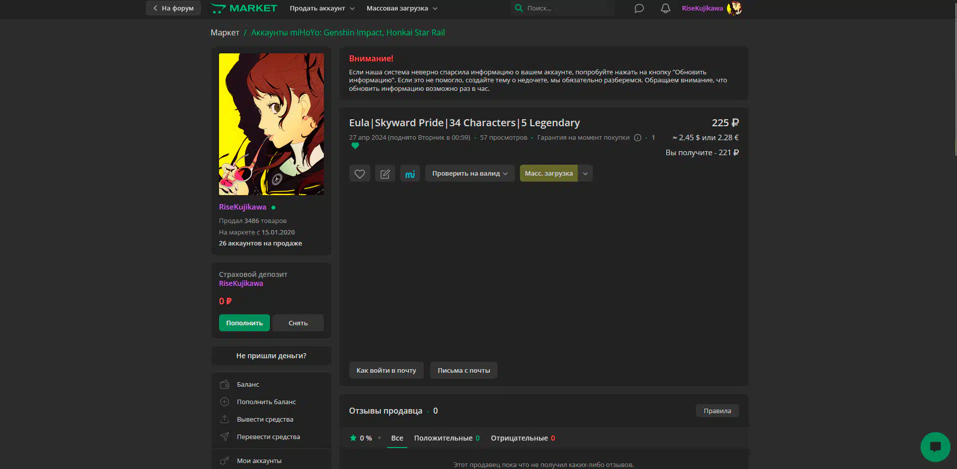The width and height of the screenshot is (957, 469).
Task: Click the search magnifier icon
Action: (519, 8)
